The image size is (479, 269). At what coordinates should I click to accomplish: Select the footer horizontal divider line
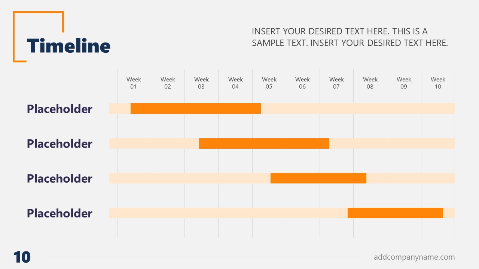pyautogui.click(x=203, y=257)
